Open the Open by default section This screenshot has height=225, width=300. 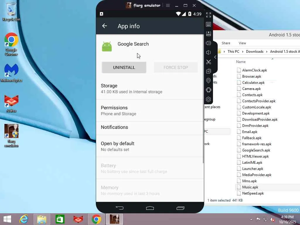pos(150,146)
